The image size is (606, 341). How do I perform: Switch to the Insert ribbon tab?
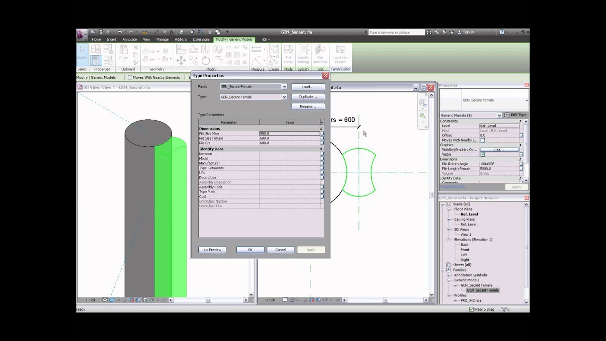click(x=111, y=39)
